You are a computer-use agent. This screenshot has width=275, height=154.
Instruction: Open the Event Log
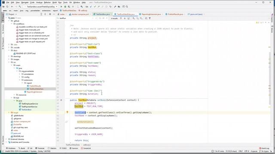click(264, 148)
